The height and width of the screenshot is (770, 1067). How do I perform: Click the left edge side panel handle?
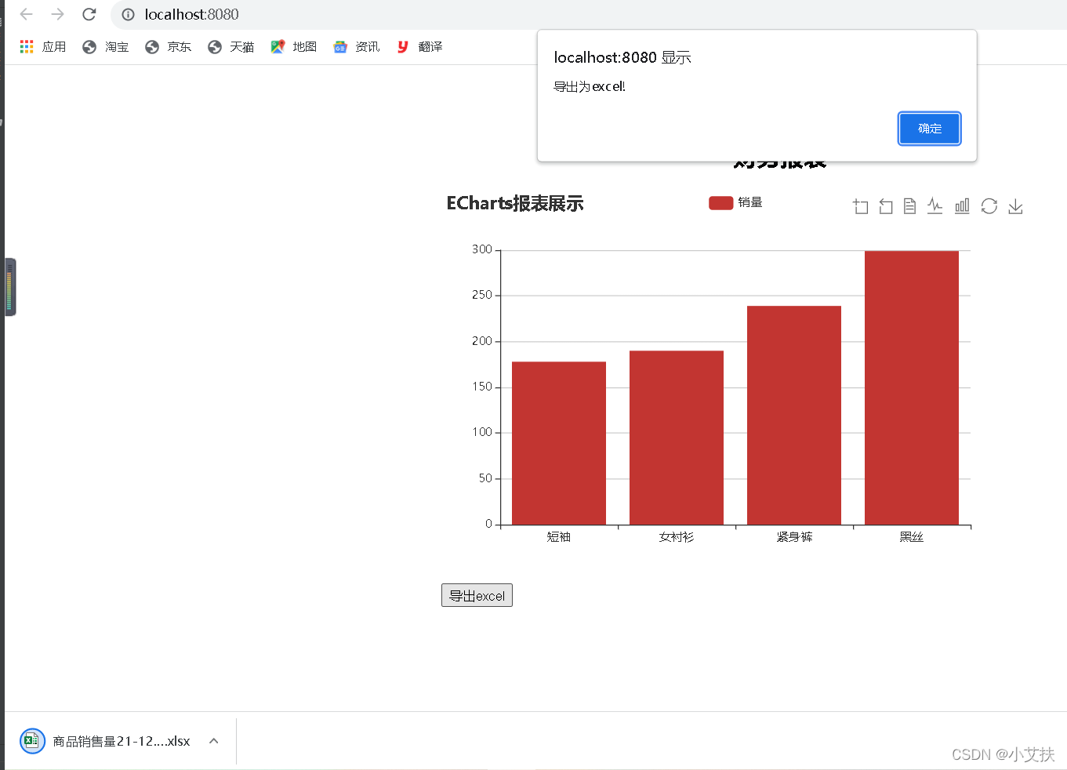click(10, 287)
